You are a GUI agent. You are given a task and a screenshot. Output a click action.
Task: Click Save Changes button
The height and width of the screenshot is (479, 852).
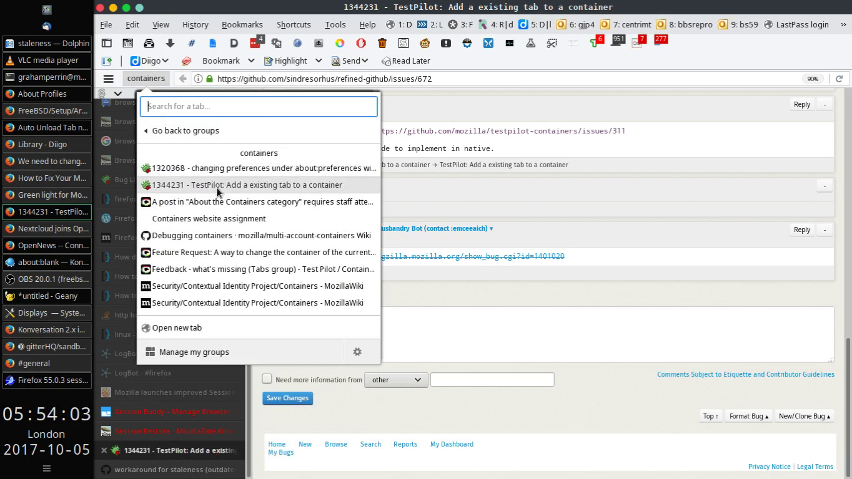coord(287,398)
